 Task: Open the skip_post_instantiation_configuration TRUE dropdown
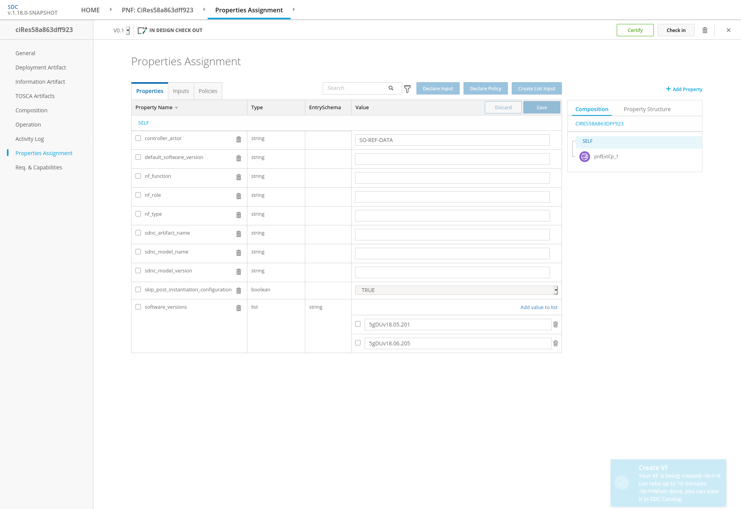tap(457, 290)
